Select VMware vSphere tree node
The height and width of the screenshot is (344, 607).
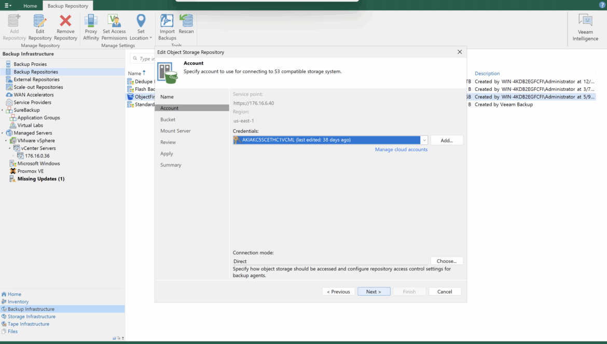click(36, 141)
